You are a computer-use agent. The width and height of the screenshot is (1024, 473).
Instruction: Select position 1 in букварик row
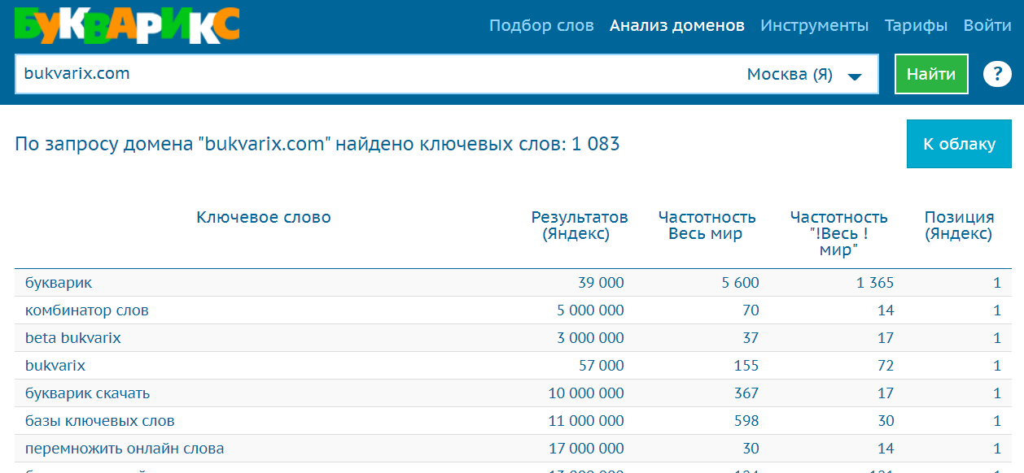click(x=996, y=283)
